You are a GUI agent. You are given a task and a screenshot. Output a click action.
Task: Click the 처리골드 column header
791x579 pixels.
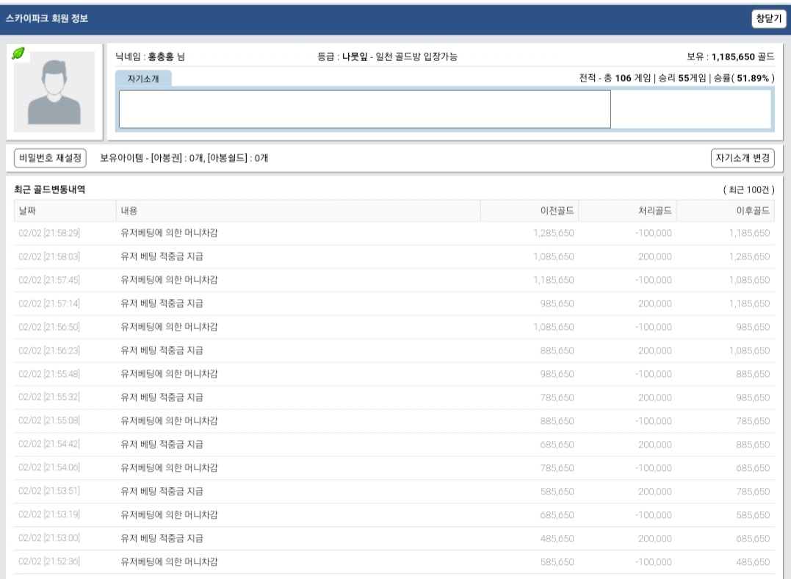627,211
